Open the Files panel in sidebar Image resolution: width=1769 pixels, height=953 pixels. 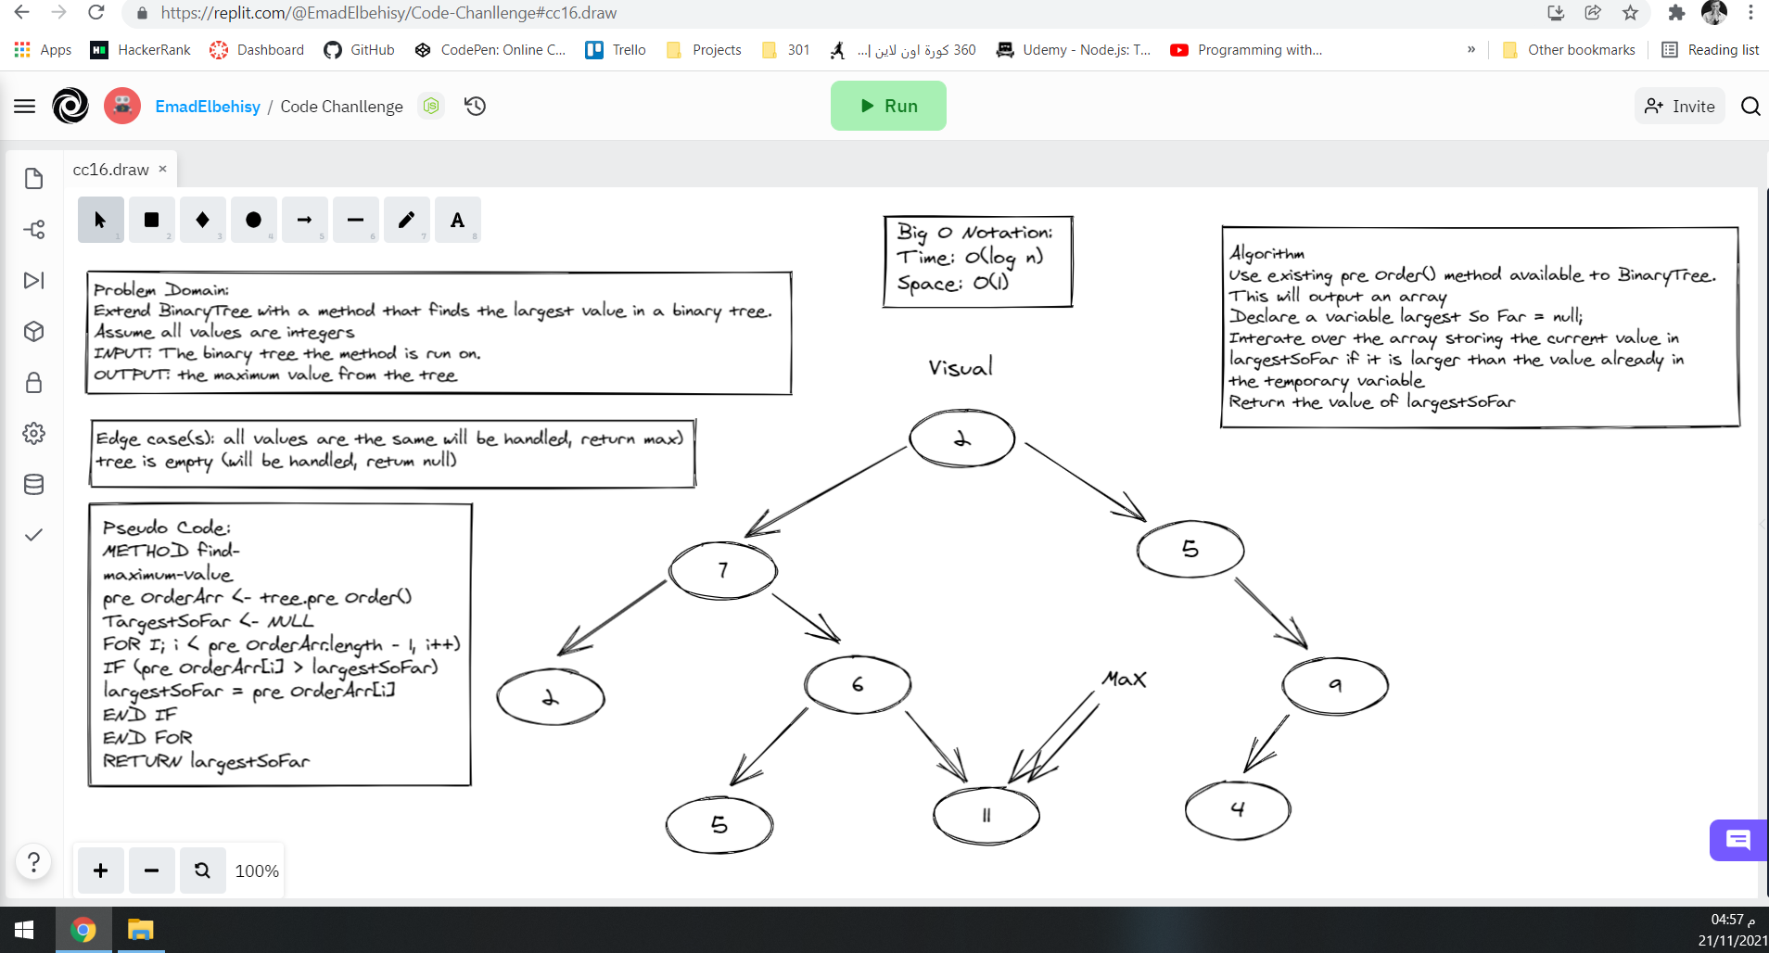[34, 178]
